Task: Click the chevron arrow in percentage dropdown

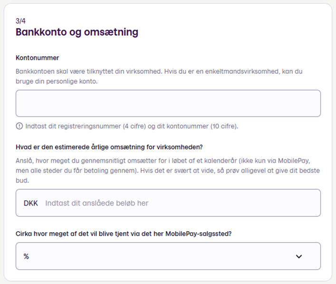Action: [x=299, y=256]
